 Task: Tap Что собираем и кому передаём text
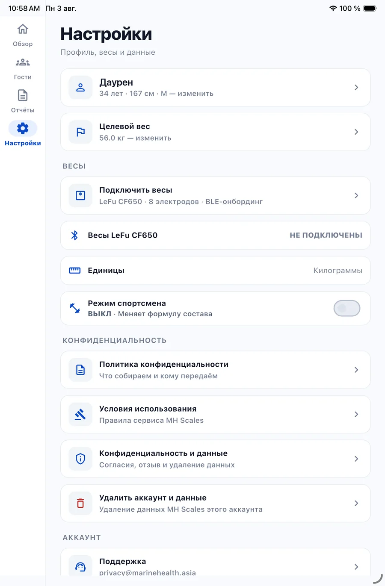158,376
